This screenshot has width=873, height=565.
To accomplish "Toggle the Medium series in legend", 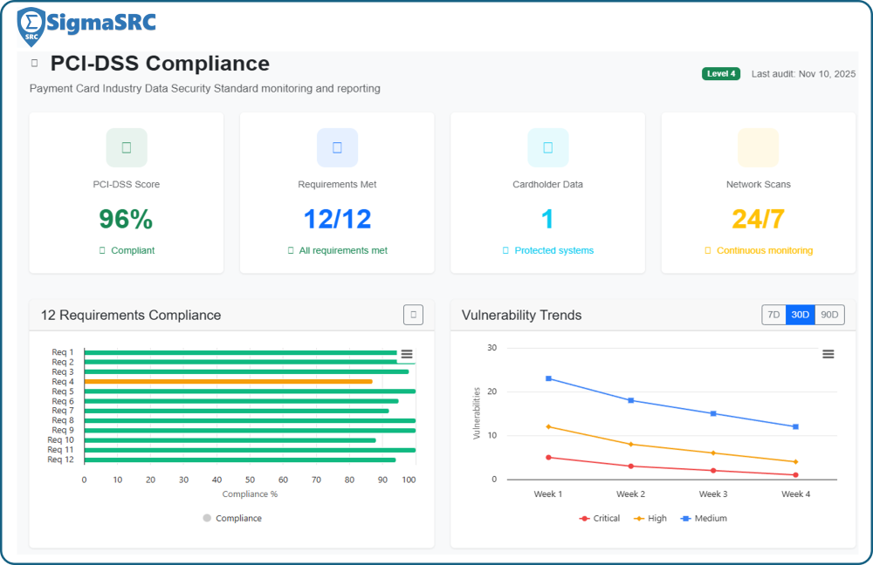I will (x=704, y=518).
